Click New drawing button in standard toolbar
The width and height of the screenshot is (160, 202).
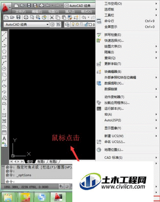[x=6, y=17]
